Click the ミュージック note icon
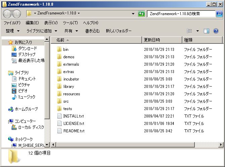 tap(14, 97)
